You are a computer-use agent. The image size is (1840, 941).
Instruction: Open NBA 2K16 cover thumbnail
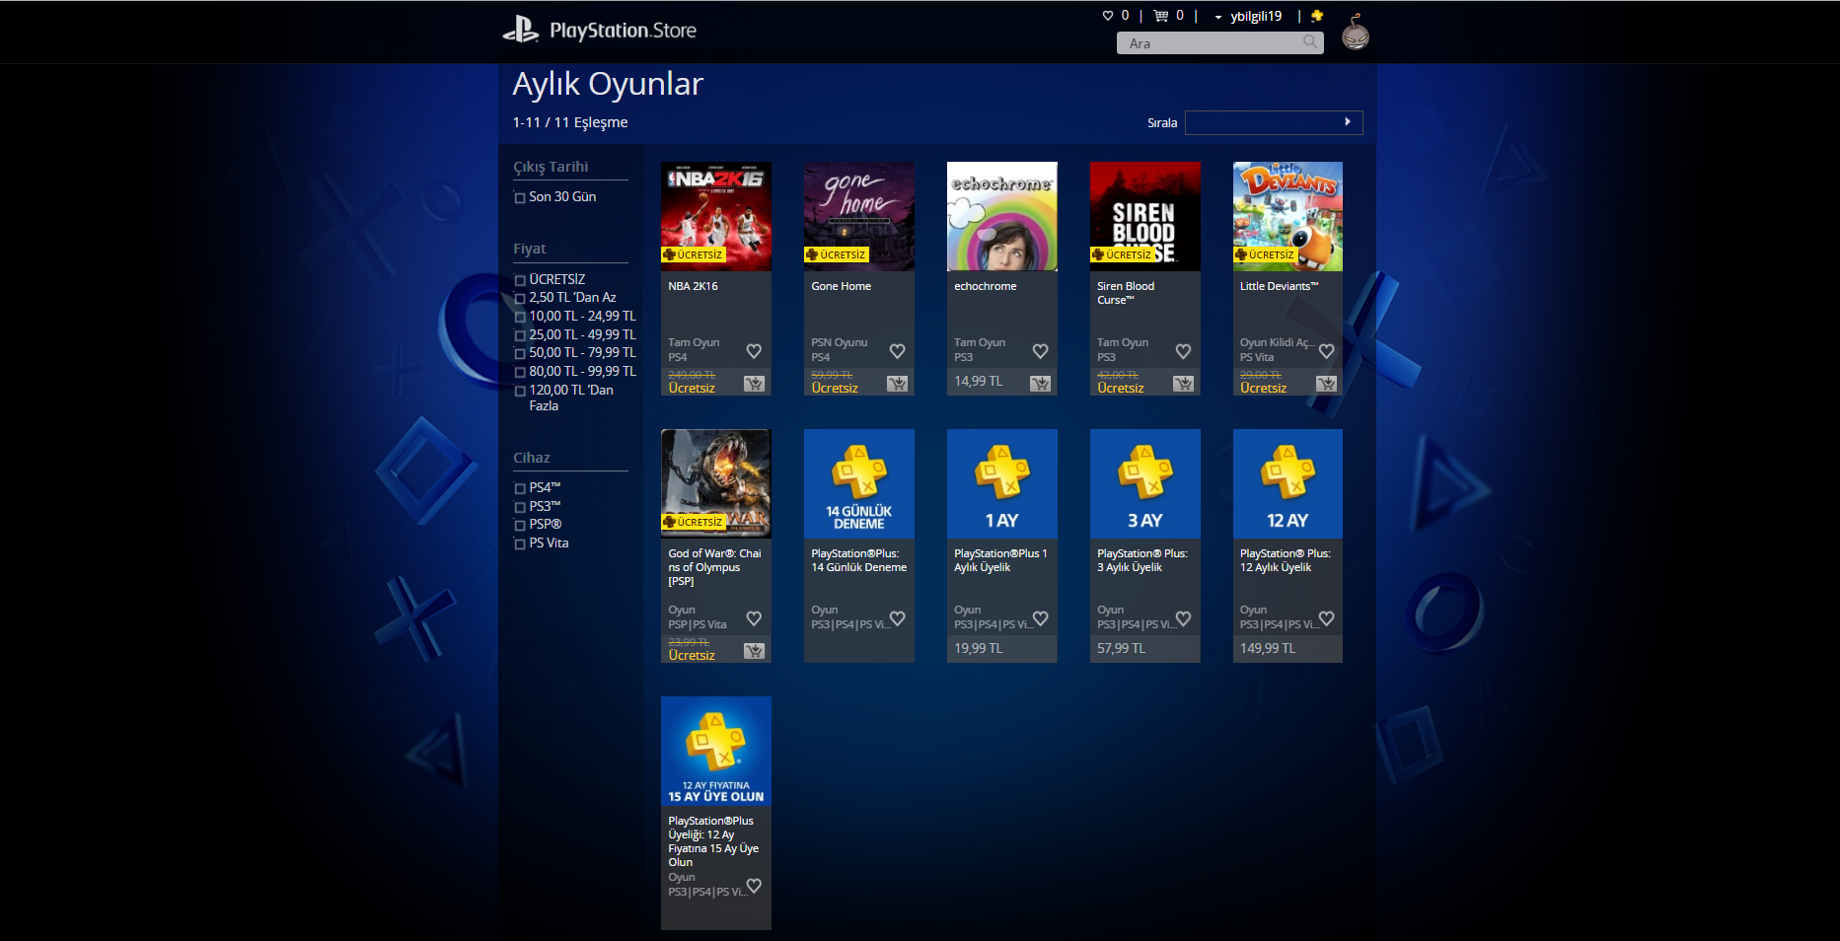click(x=716, y=216)
